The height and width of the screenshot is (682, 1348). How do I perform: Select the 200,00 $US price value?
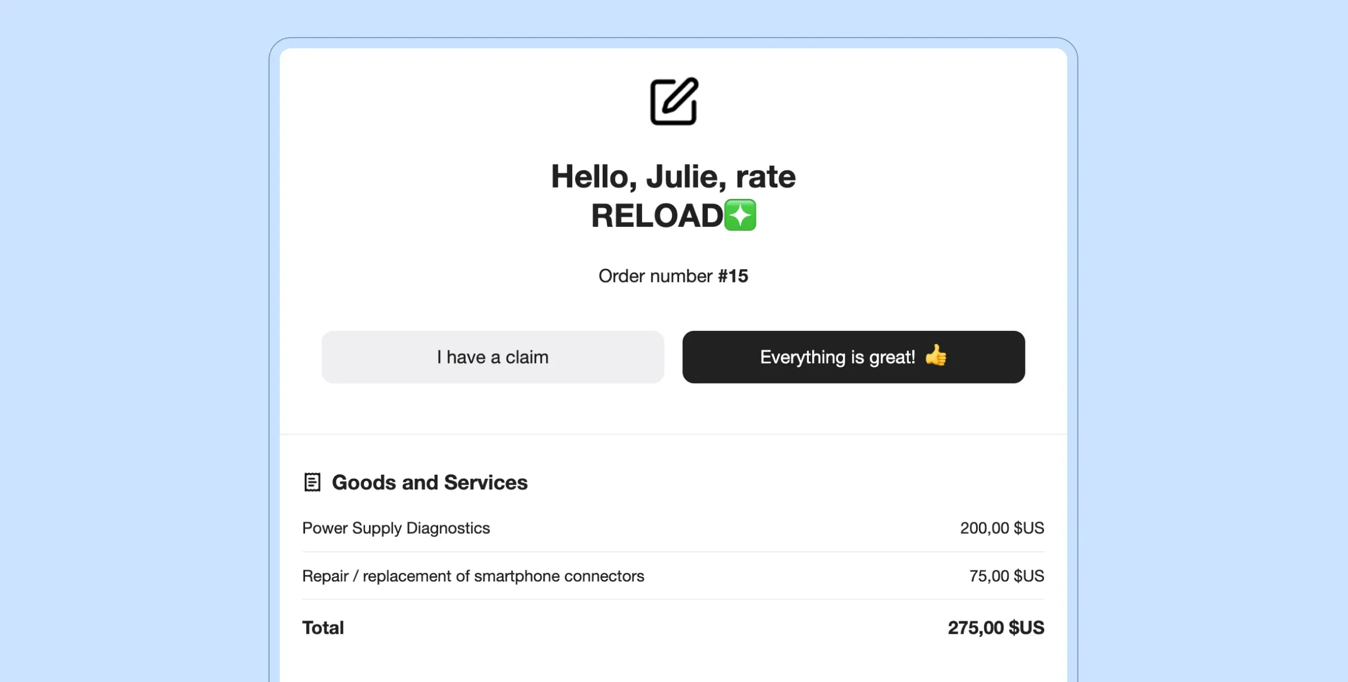pos(1001,528)
